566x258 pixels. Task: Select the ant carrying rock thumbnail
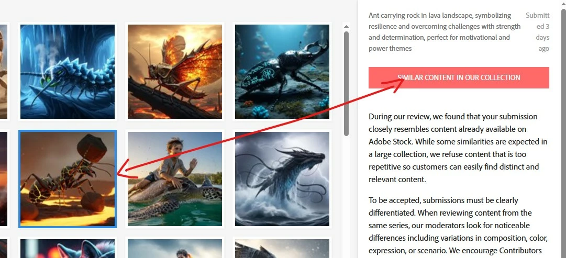pos(68,179)
